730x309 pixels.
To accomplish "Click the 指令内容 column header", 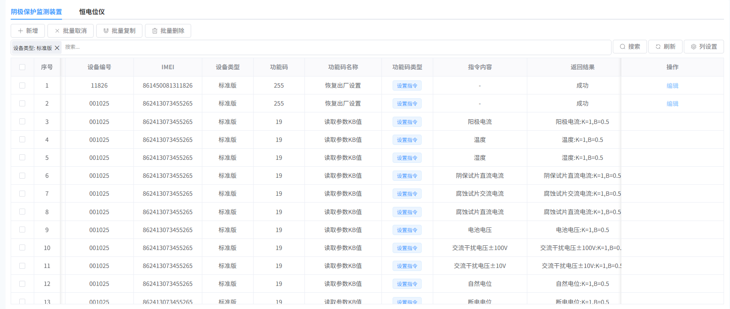I will pos(480,67).
